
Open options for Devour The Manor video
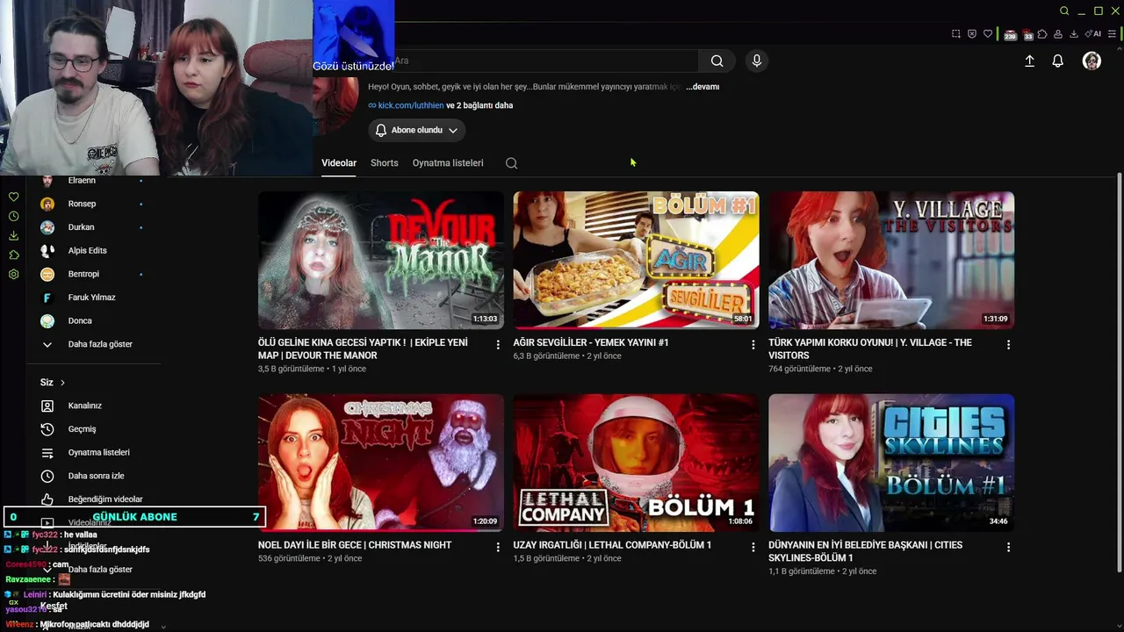[x=498, y=345]
